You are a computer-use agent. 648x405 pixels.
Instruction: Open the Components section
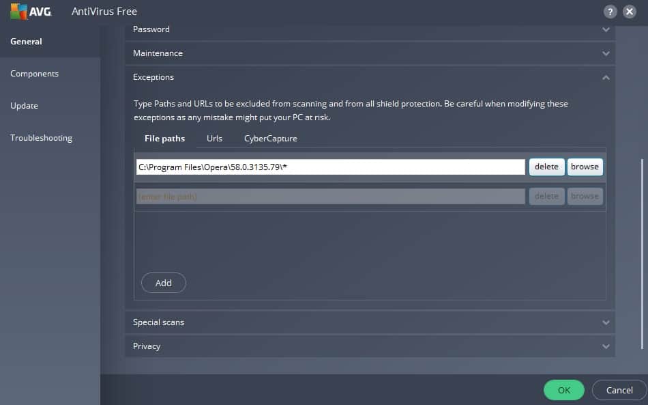[x=34, y=74]
